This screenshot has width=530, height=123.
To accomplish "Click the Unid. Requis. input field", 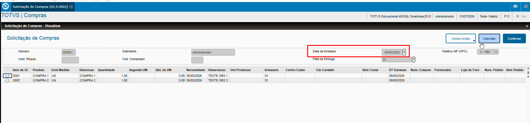I will coord(70,60).
